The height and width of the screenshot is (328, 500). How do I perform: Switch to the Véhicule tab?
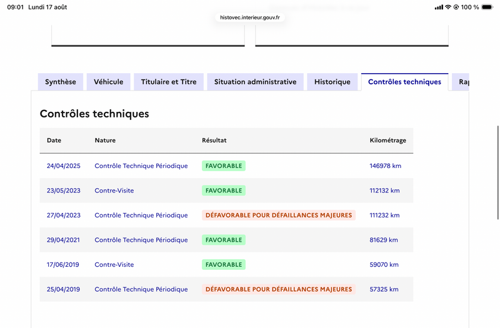(108, 82)
